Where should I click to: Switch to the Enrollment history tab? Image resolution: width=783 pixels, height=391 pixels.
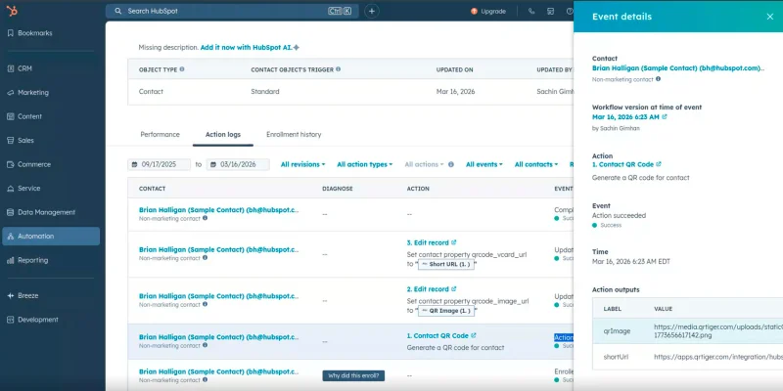click(294, 134)
